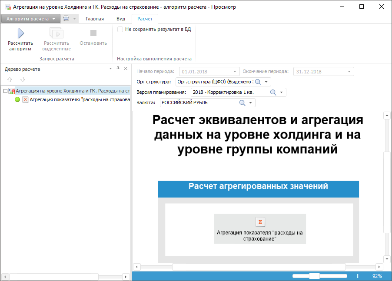Image resolution: width=392 pixels, height=281 pixels.
Task: Expand the Валюта dropdown arrow
Action: point(251,103)
